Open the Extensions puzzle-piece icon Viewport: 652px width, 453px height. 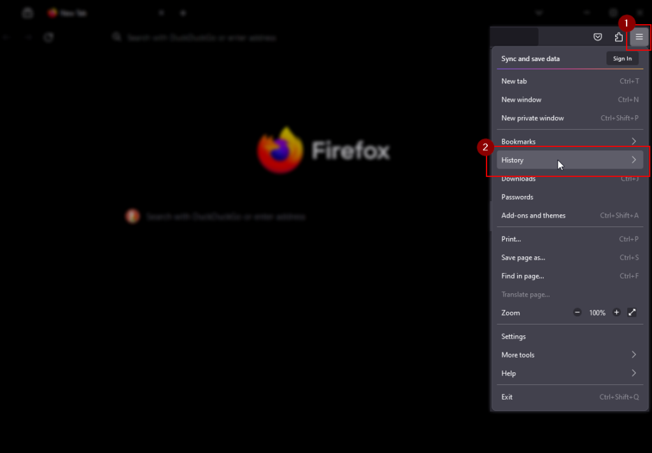[618, 37]
